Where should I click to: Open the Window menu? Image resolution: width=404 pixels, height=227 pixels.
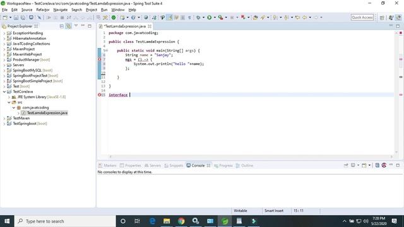click(118, 10)
